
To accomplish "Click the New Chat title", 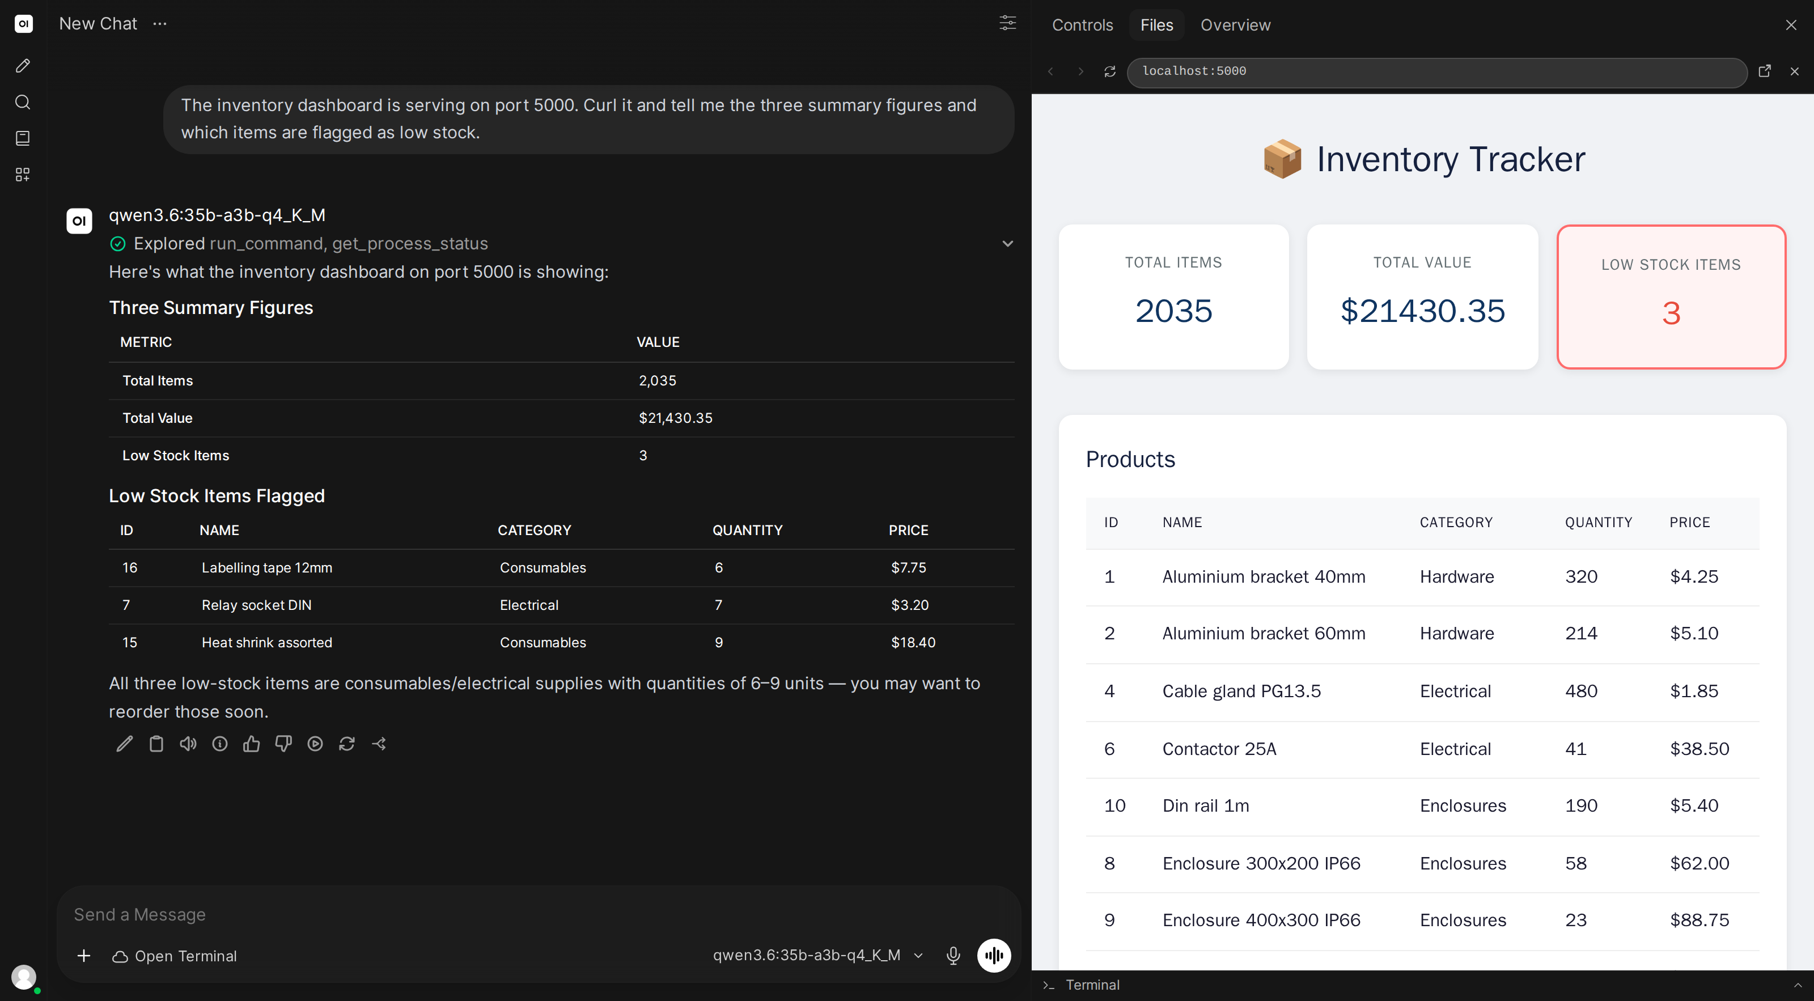I will (x=98, y=24).
